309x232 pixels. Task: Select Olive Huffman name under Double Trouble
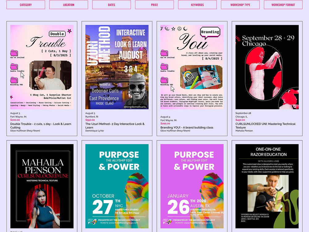25,131
